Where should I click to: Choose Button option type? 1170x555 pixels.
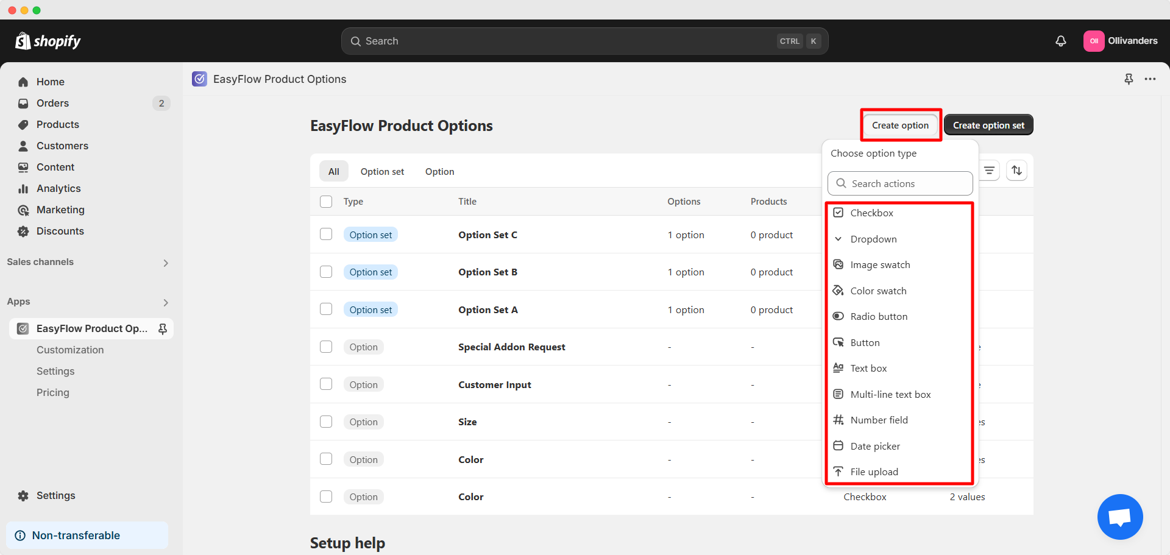pos(900,342)
